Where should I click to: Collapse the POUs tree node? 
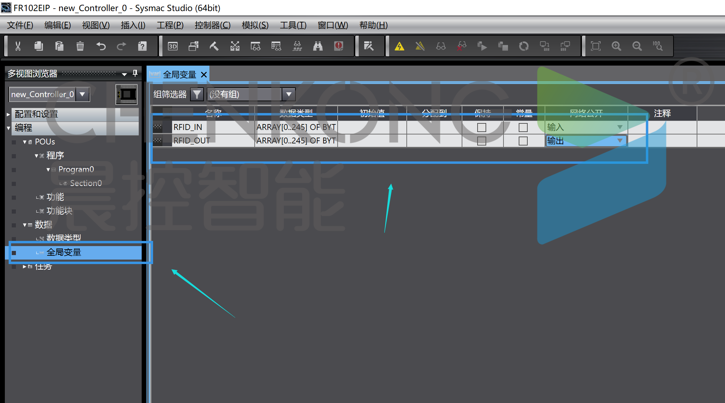tap(25, 142)
